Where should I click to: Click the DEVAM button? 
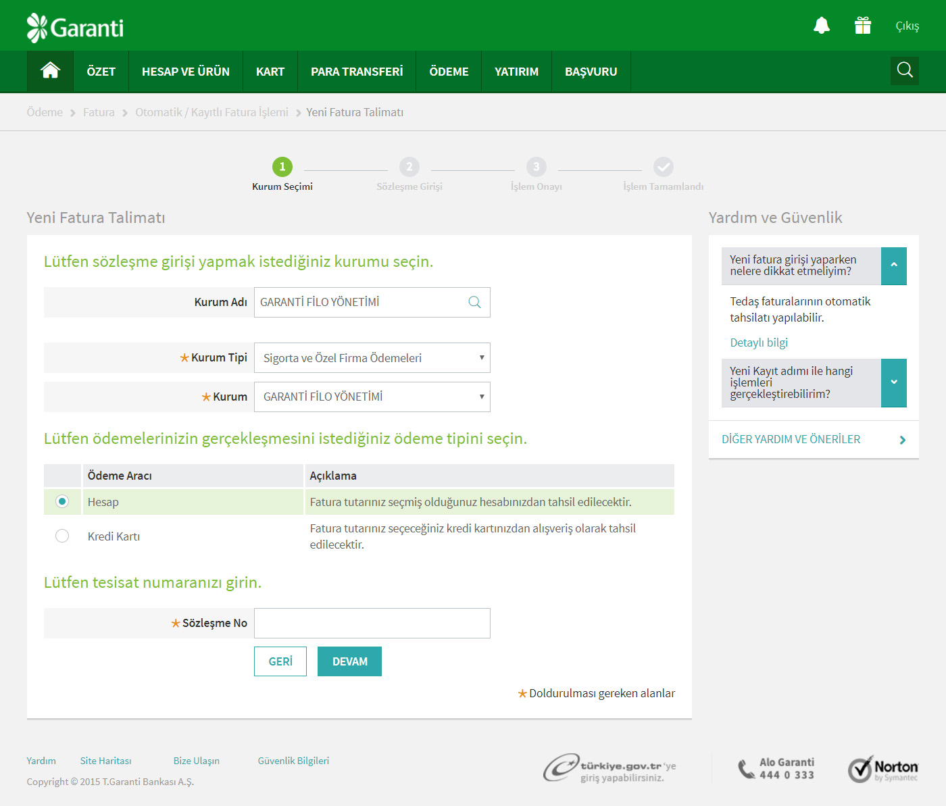coord(349,661)
